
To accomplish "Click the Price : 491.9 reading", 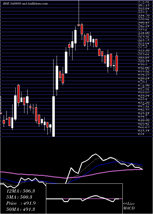I will (x=21, y=203).
